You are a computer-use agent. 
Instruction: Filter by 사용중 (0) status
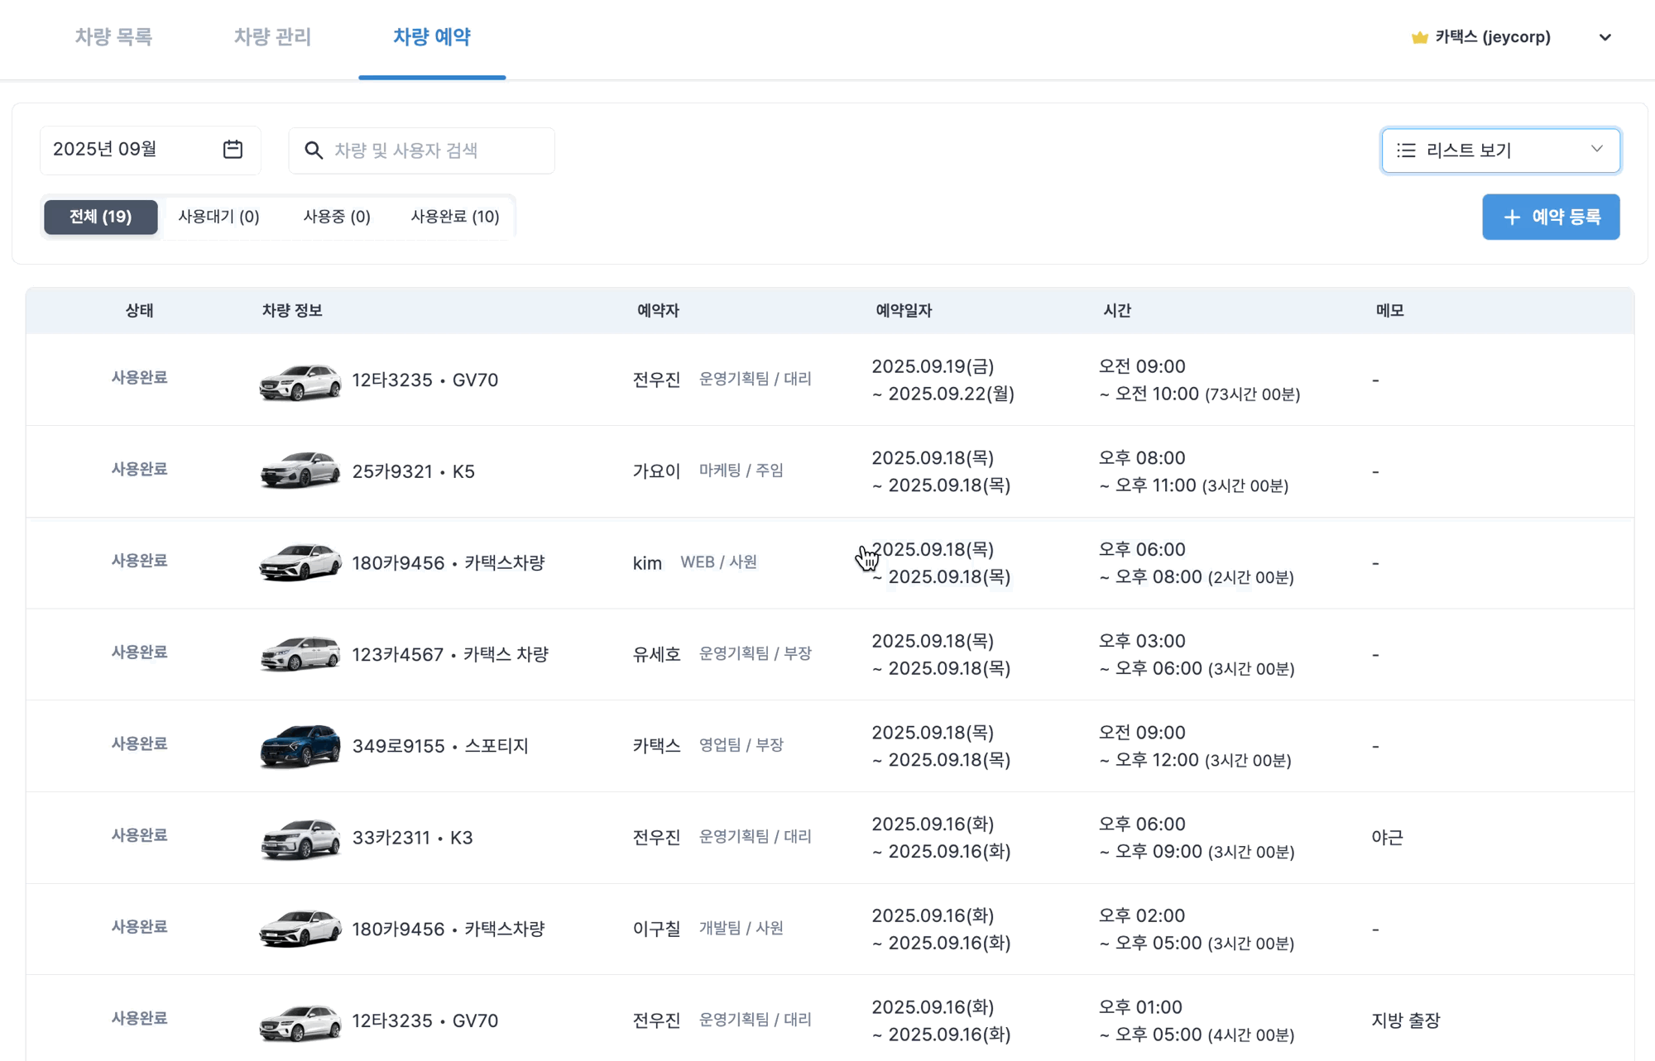337,217
